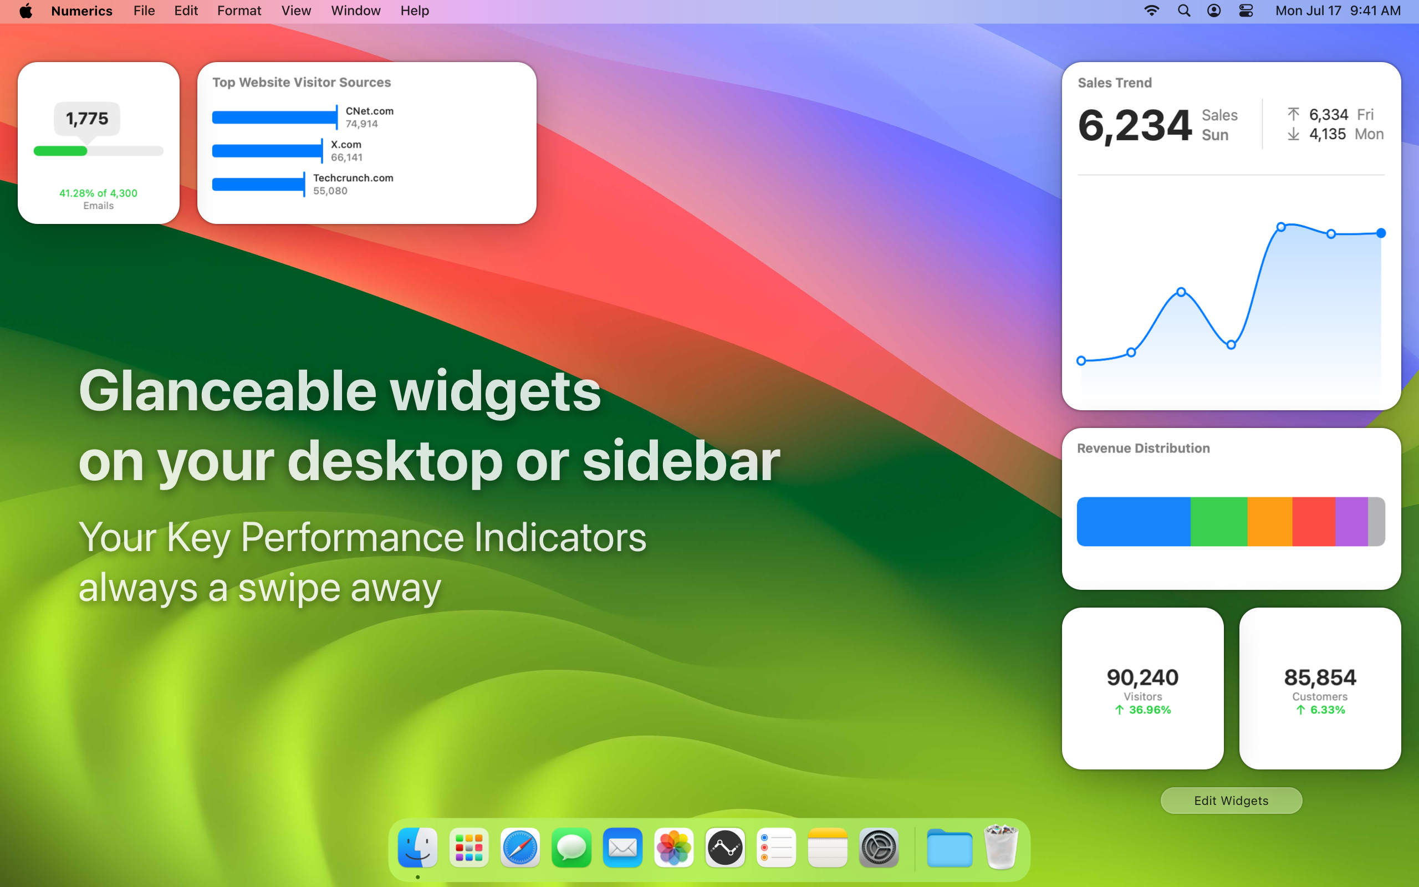1419x887 pixels.
Task: Launch Safari from the Dock
Action: tap(519, 848)
